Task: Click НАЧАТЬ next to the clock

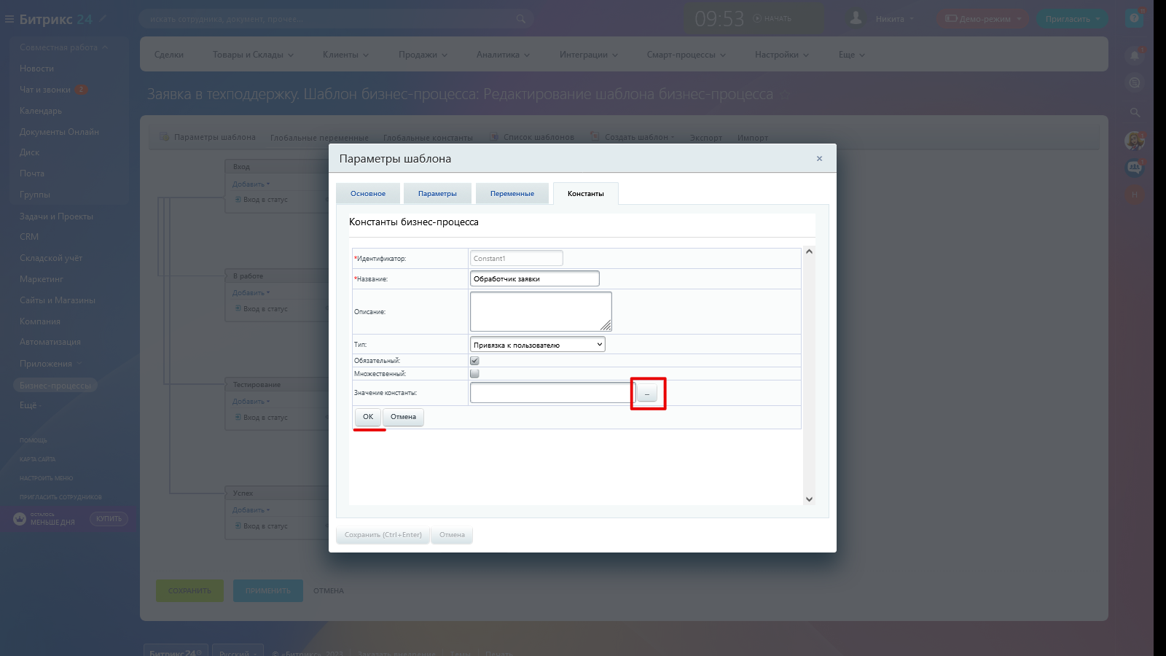Action: coord(772,19)
